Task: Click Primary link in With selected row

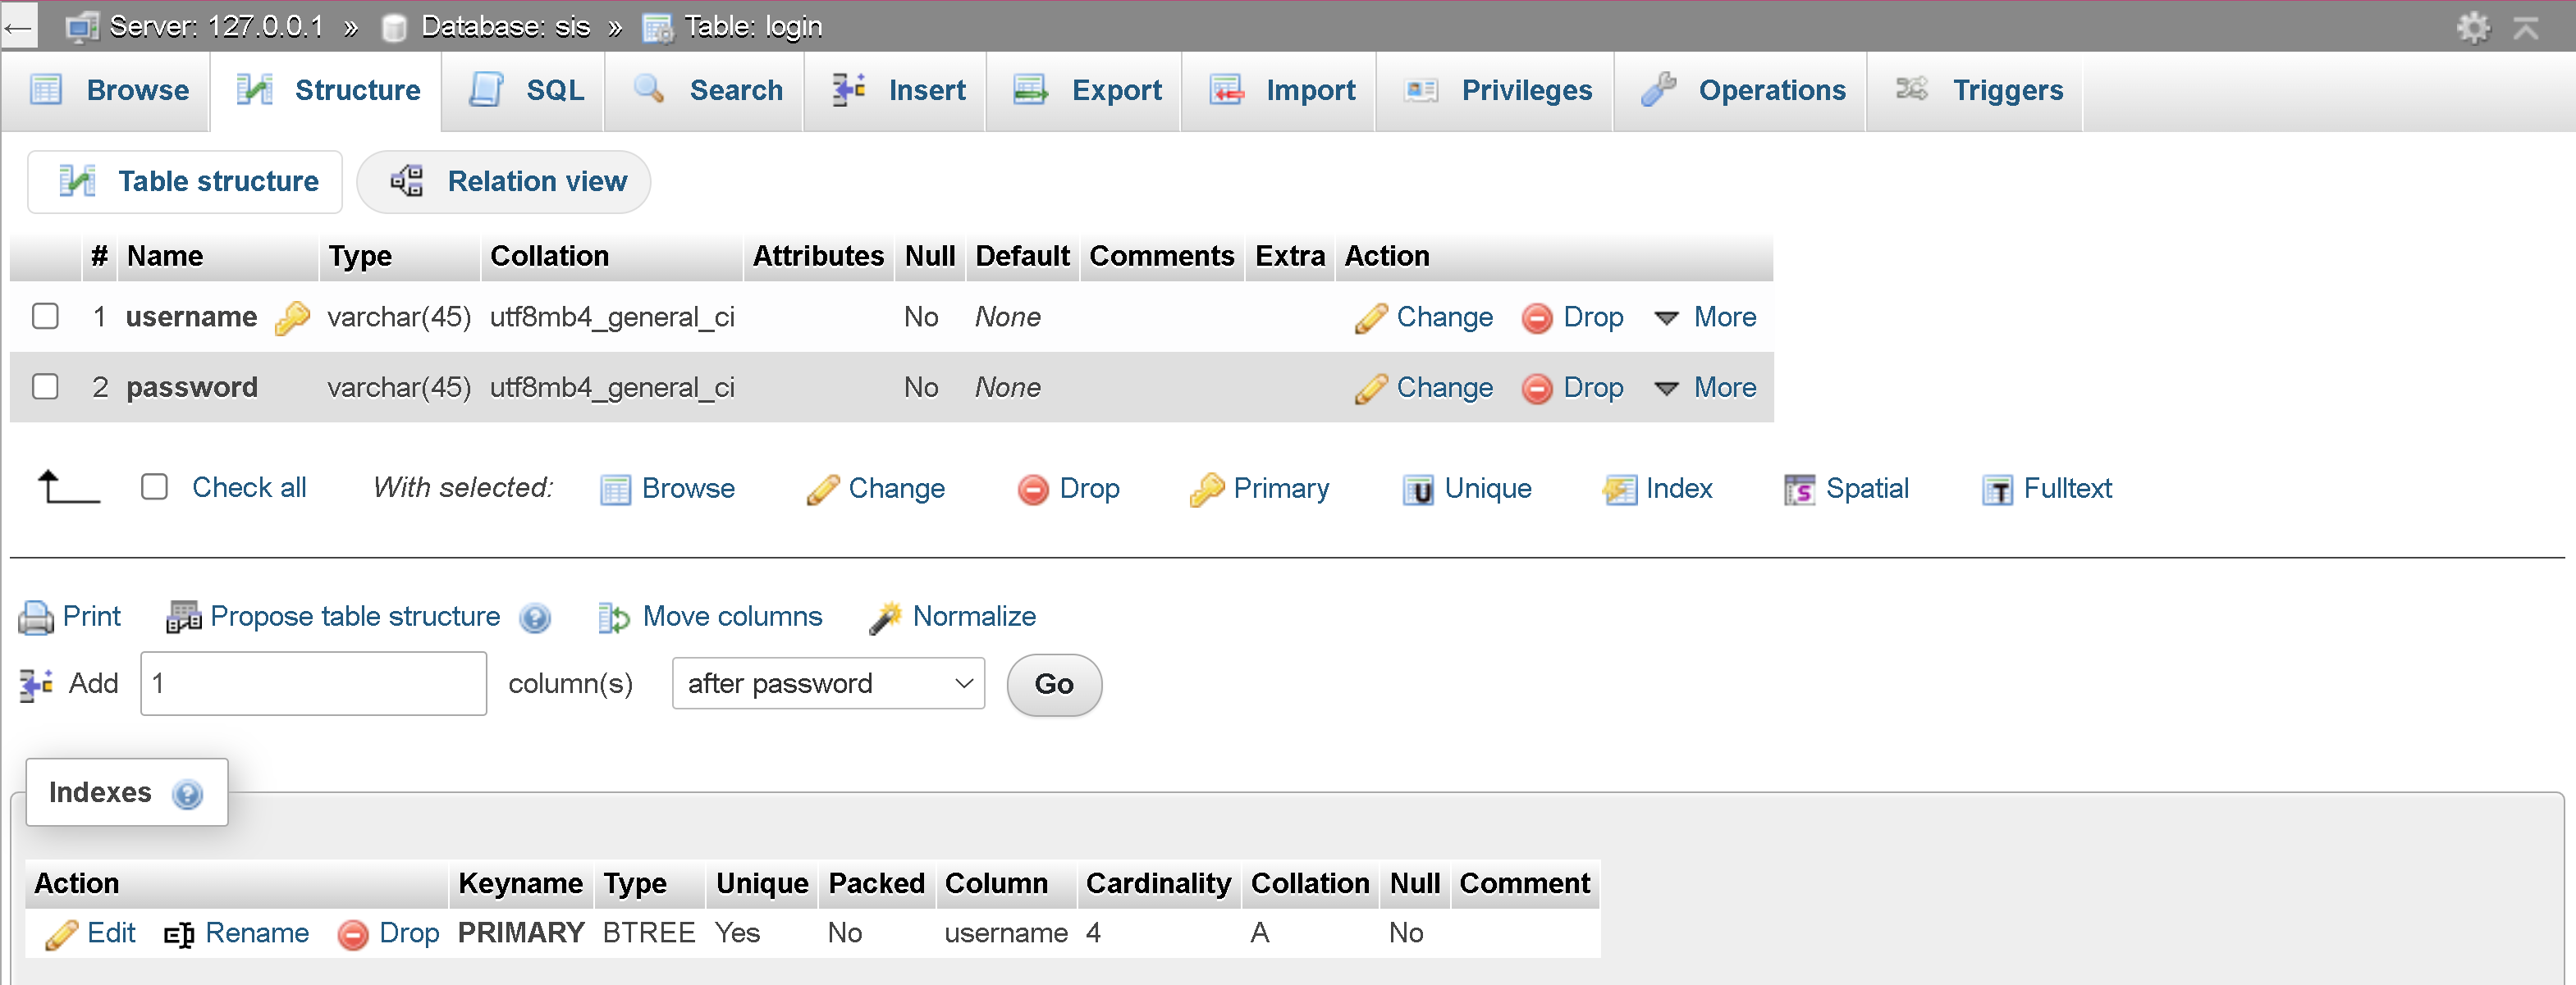Action: (x=1281, y=490)
